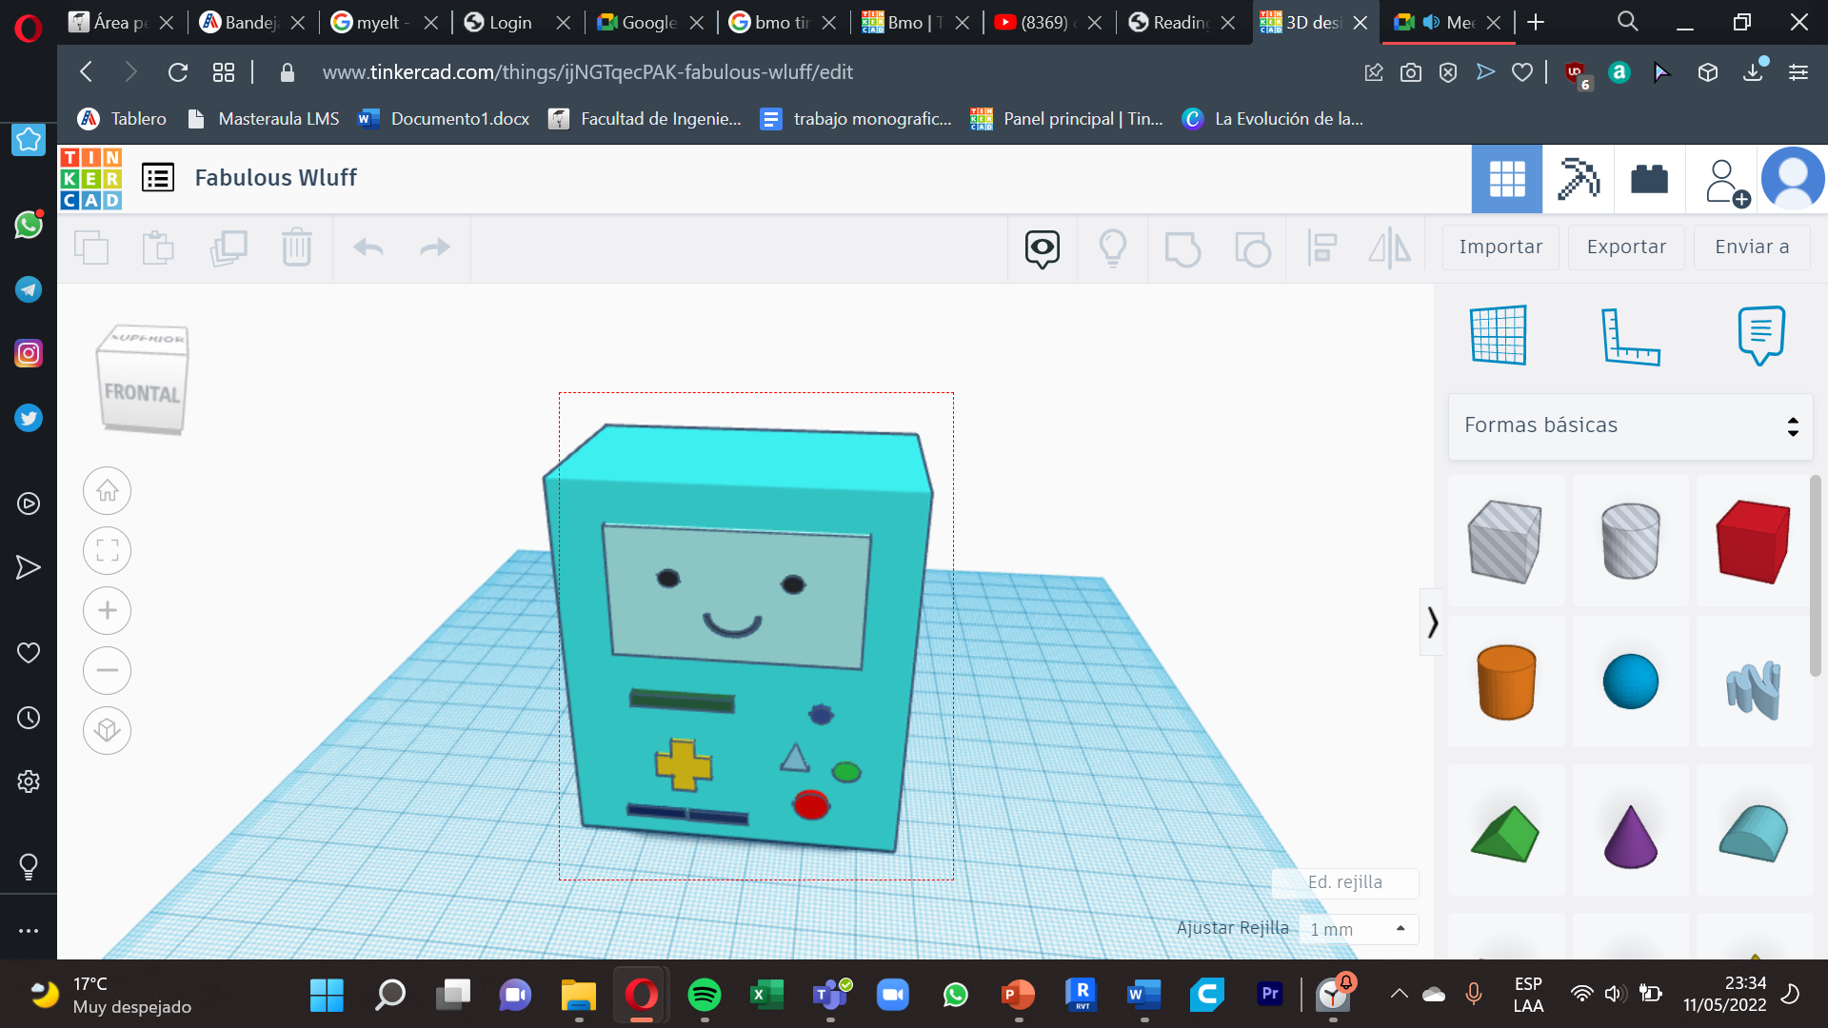The height and width of the screenshot is (1028, 1828).
Task: Switch to the YouTube (8369) tab
Action: 1047,22
